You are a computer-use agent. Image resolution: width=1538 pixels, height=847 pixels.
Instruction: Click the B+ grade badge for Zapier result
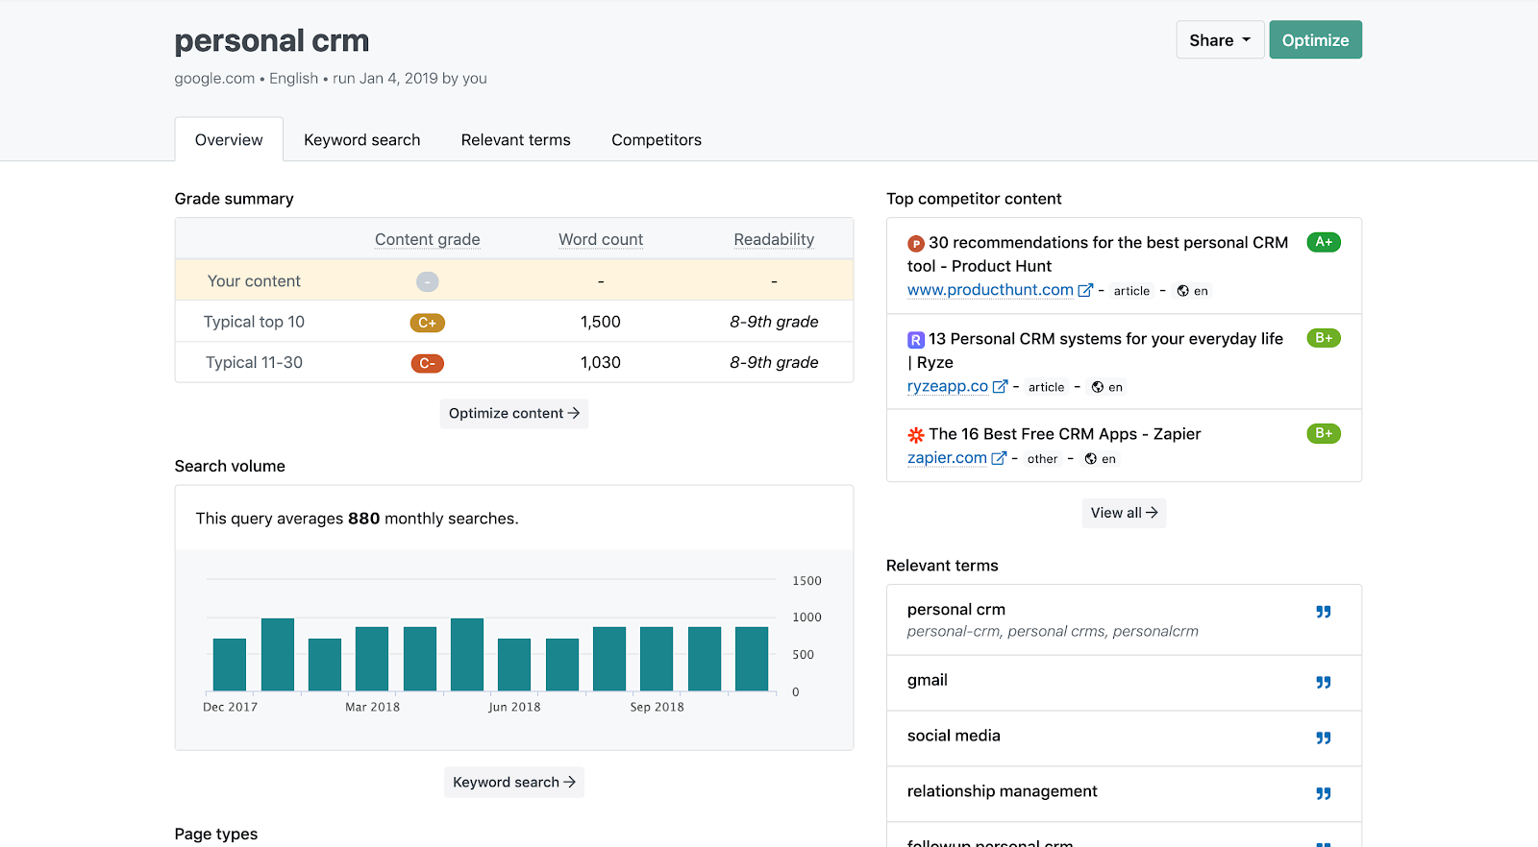coord(1324,433)
